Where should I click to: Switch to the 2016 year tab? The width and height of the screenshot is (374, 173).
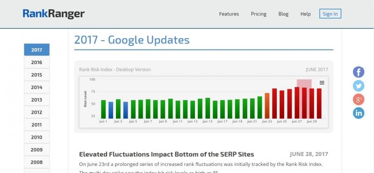pyautogui.click(x=37, y=62)
